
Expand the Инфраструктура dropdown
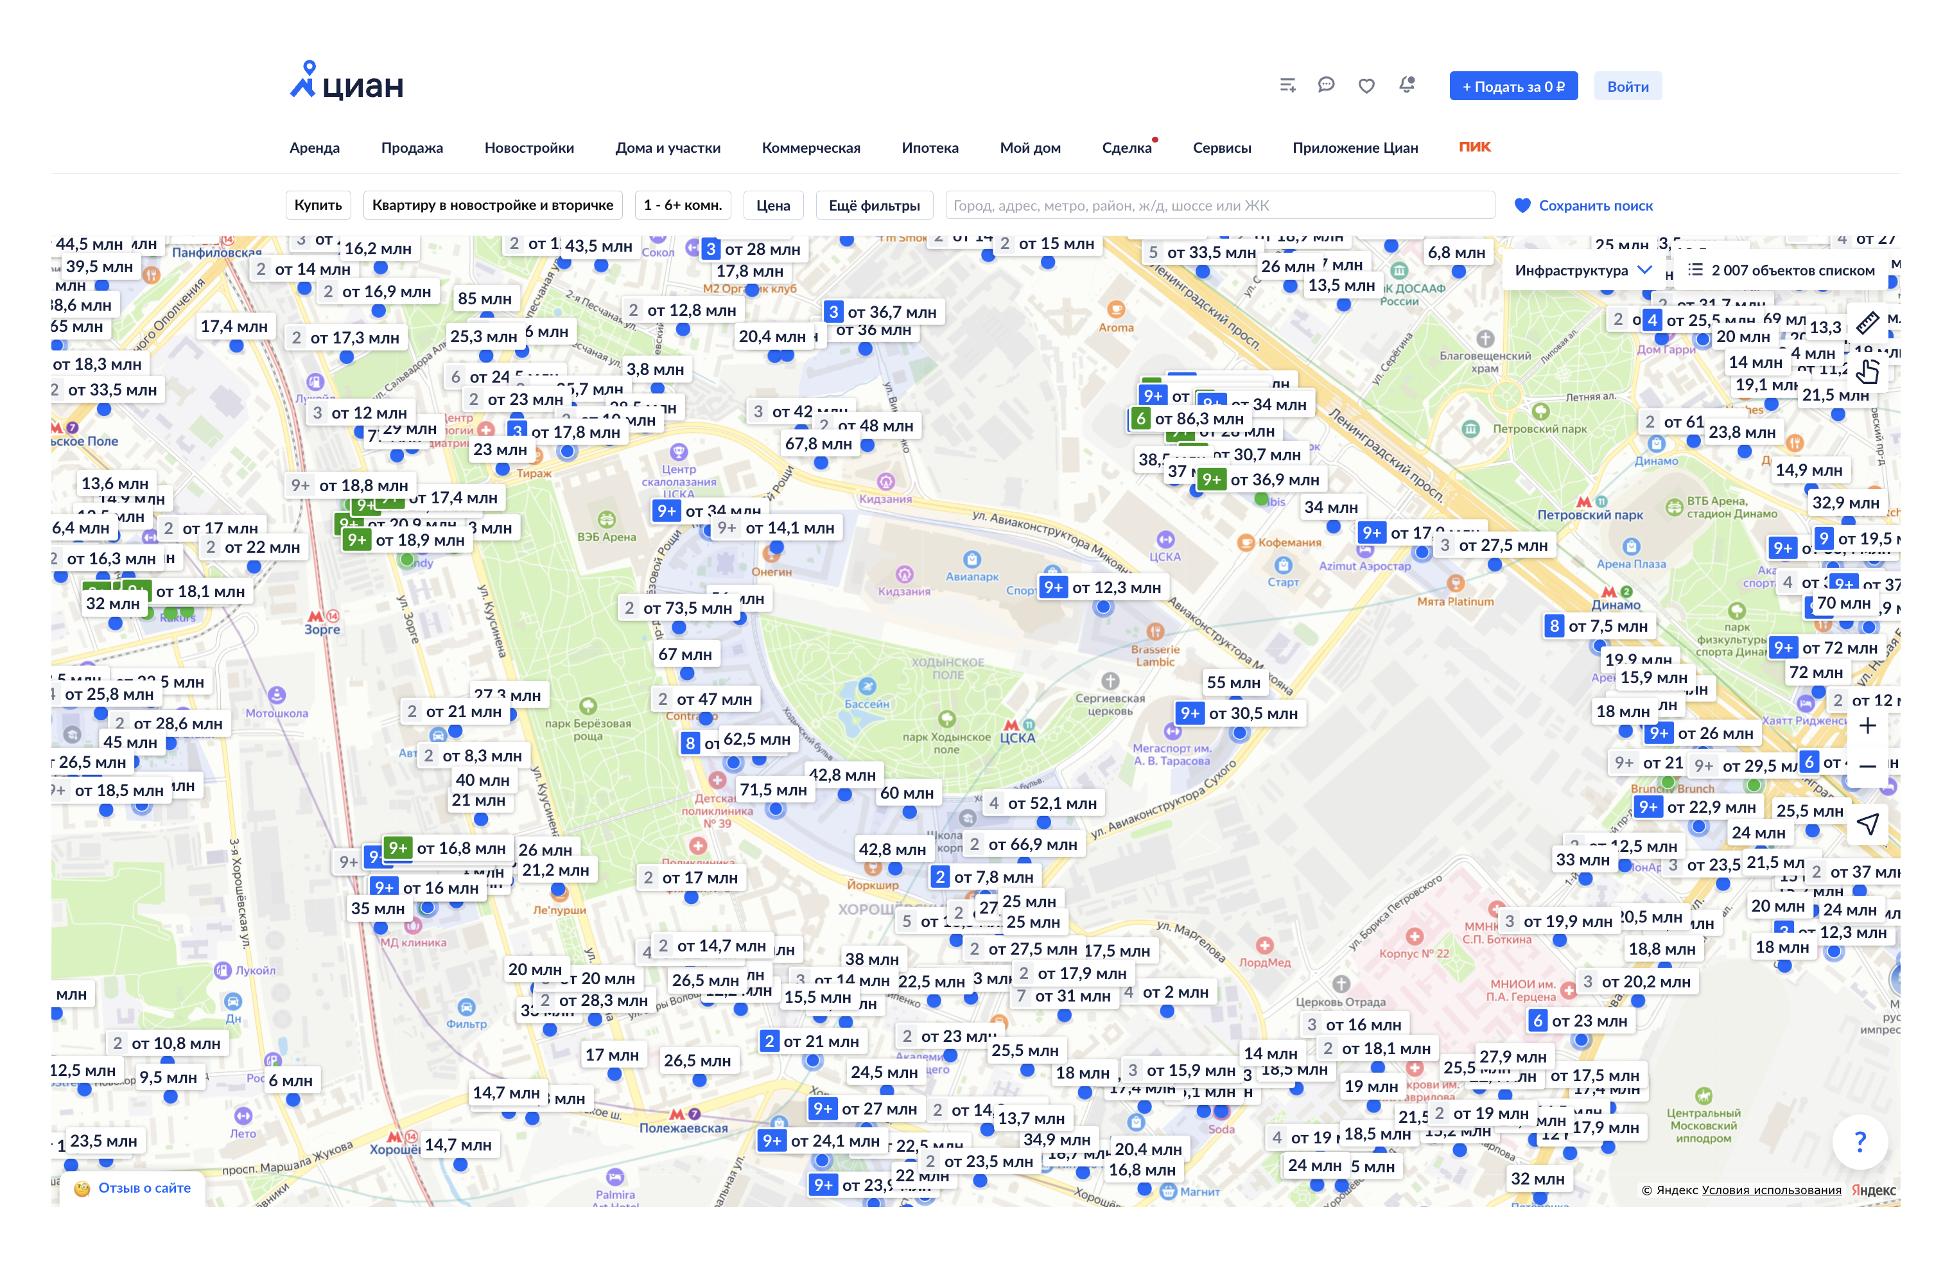click(1582, 270)
